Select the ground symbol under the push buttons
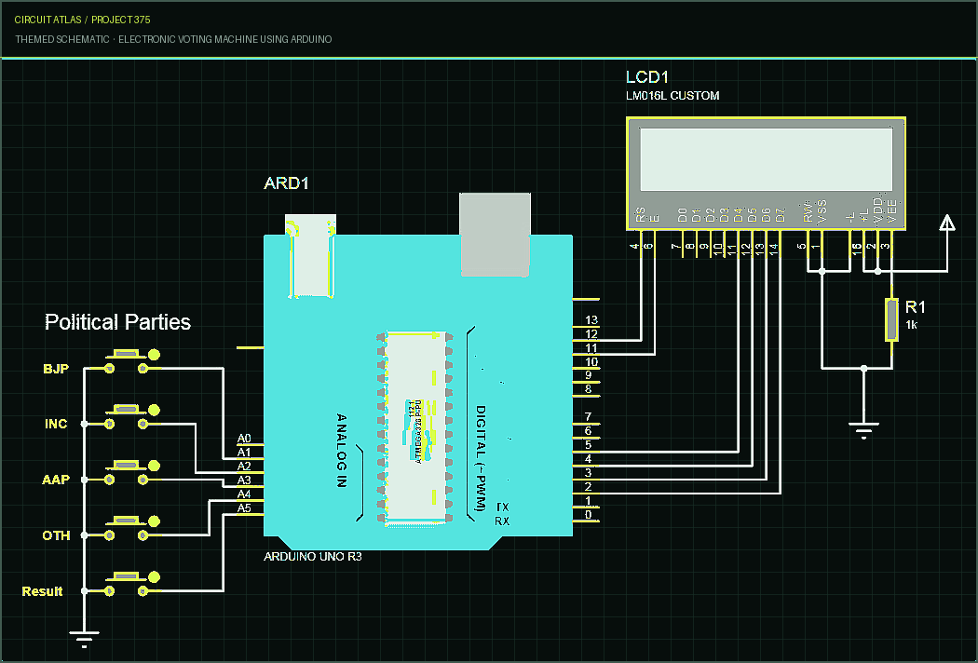The height and width of the screenshot is (663, 978). (84, 641)
